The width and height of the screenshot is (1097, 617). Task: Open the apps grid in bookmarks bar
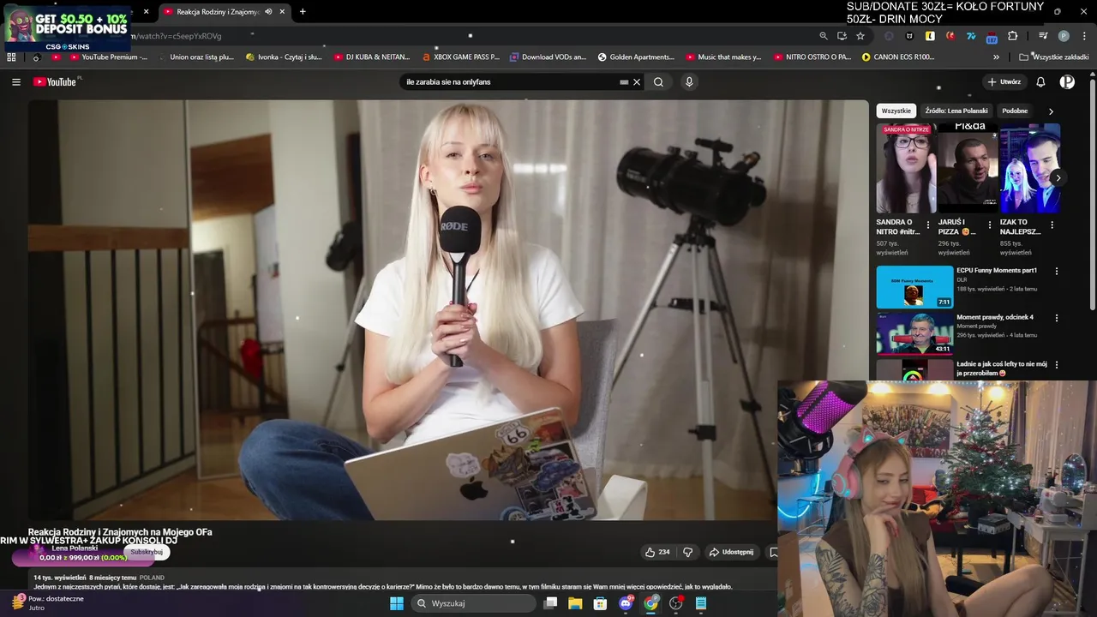[11, 57]
